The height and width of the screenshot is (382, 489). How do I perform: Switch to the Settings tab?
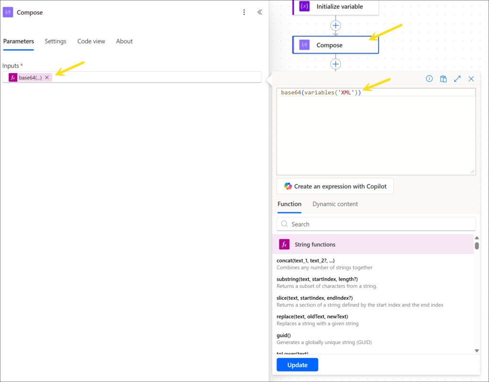tap(55, 41)
